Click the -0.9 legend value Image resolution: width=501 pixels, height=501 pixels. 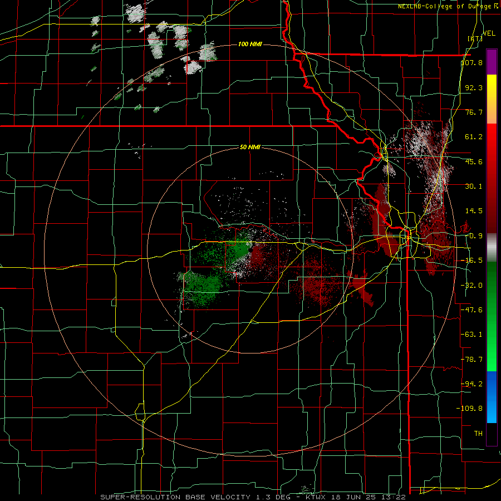coord(474,236)
